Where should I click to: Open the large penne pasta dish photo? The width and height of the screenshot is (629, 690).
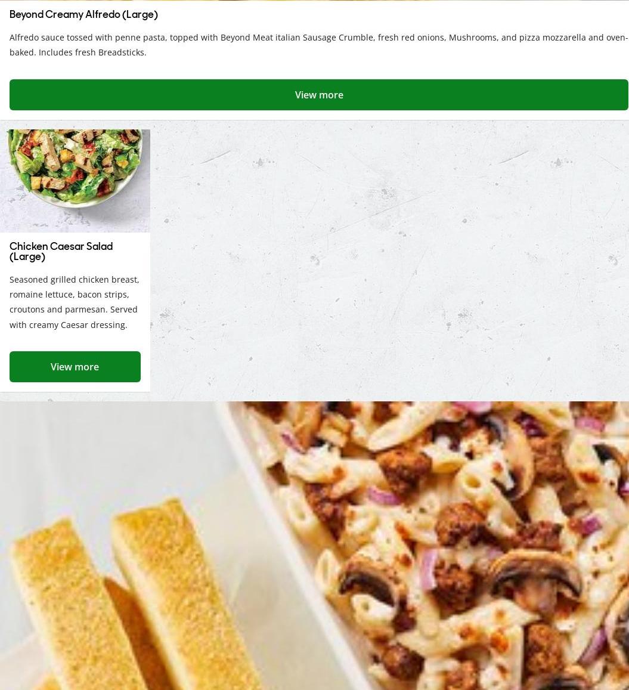(x=315, y=546)
